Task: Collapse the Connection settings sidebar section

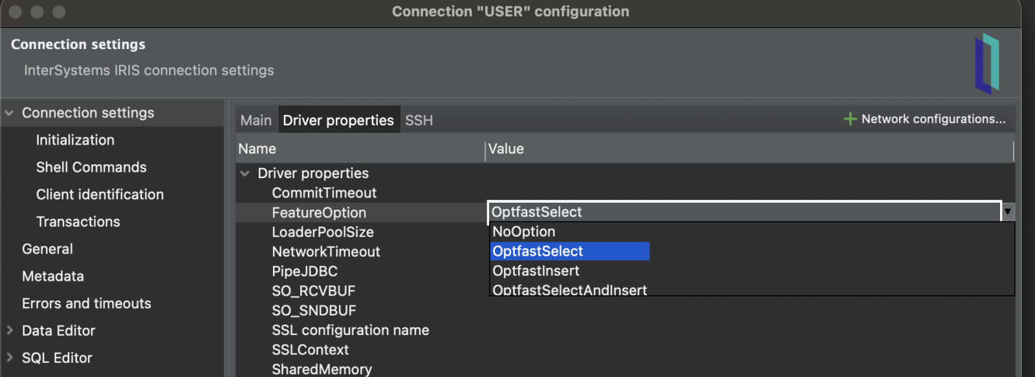Action: tap(9, 113)
